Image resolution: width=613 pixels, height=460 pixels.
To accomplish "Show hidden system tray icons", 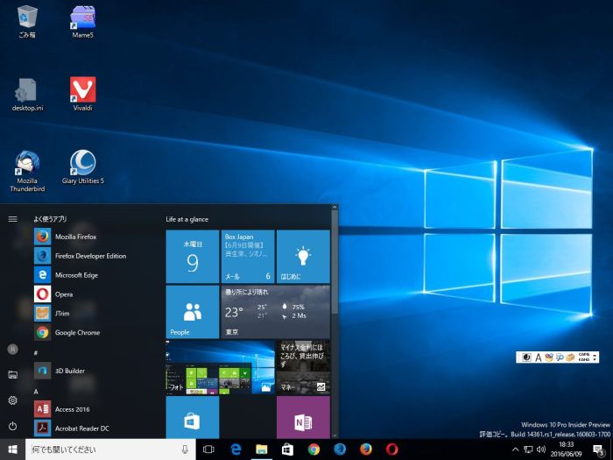I will (x=515, y=449).
